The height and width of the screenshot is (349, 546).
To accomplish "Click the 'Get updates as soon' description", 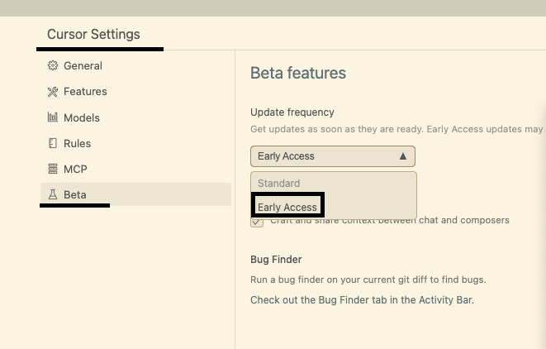I will (x=396, y=129).
